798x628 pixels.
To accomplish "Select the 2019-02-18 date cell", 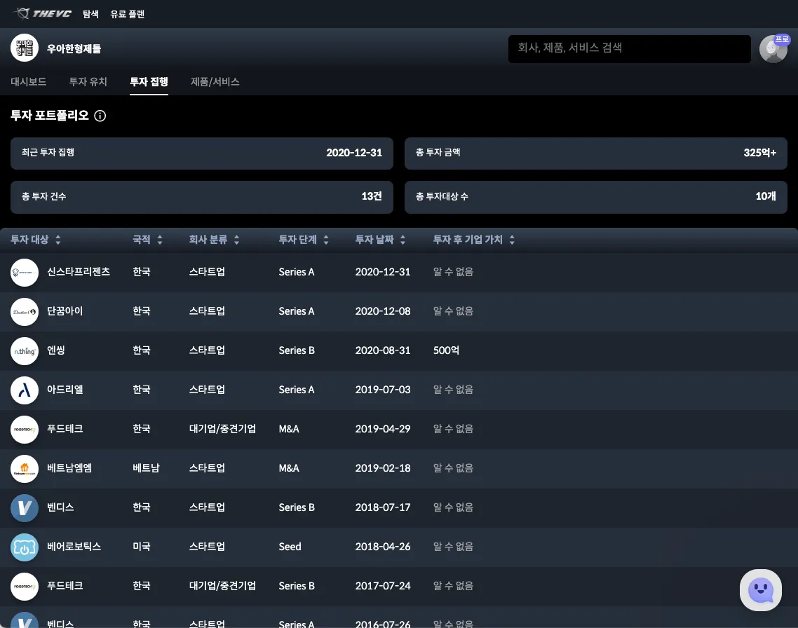I will pos(383,467).
